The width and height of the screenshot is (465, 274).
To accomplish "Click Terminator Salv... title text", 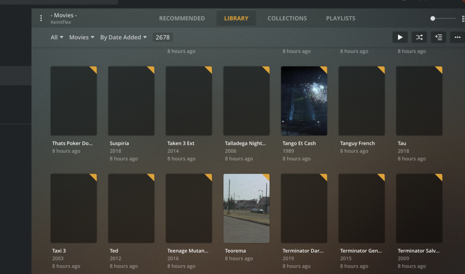I will (418, 251).
